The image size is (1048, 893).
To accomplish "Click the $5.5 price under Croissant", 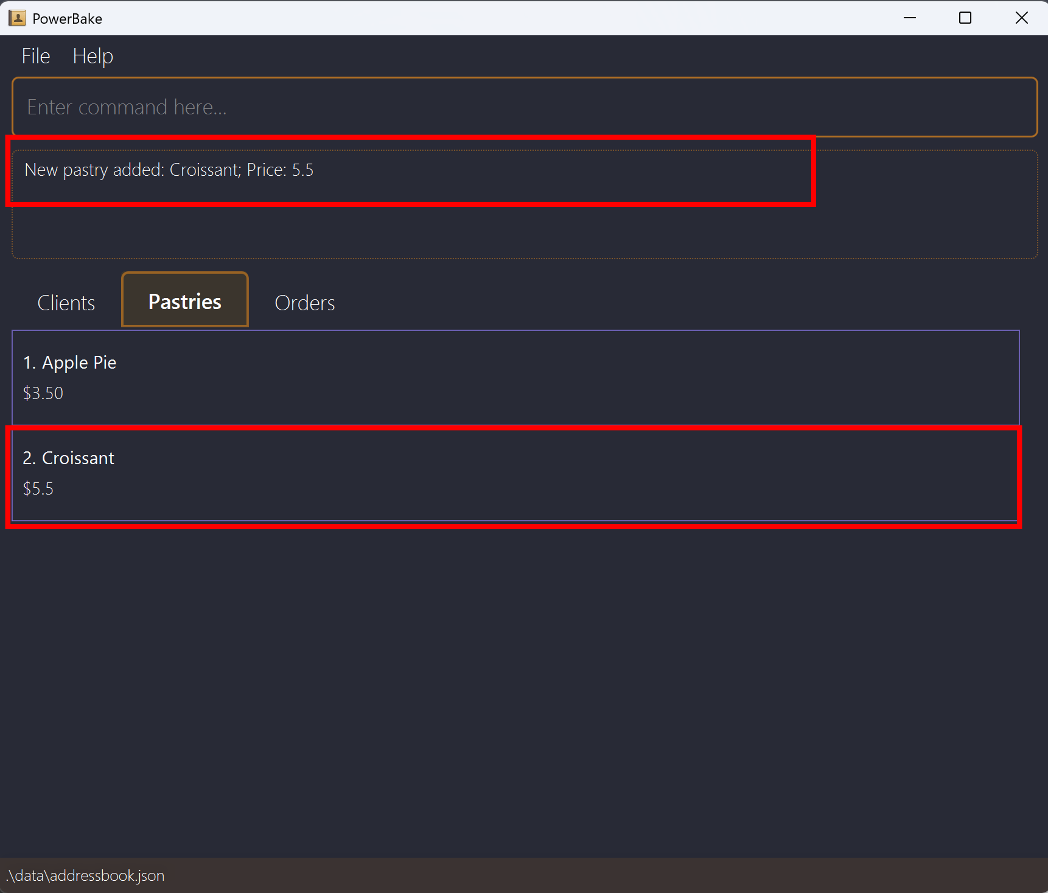I will click(38, 489).
